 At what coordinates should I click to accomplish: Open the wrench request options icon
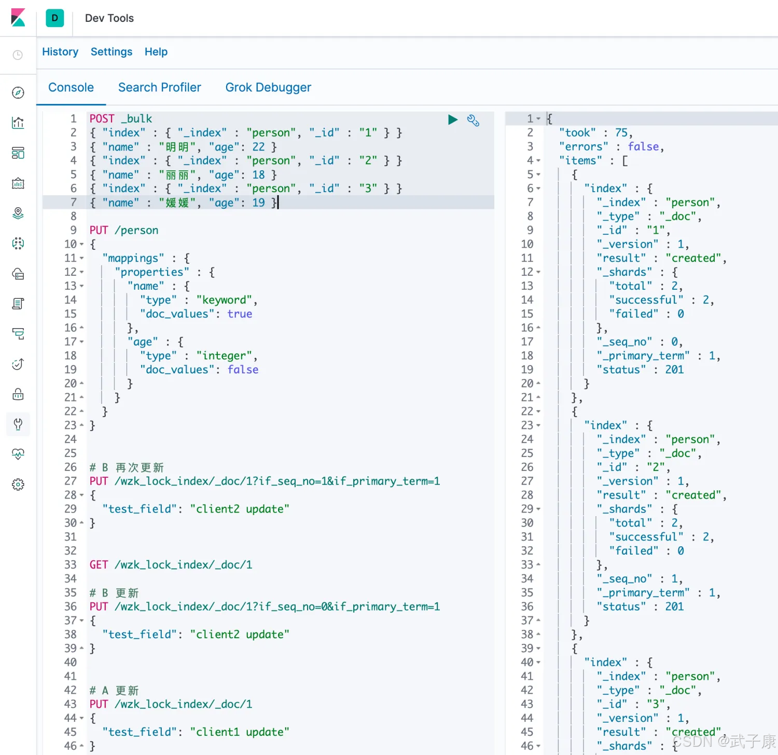[473, 120]
